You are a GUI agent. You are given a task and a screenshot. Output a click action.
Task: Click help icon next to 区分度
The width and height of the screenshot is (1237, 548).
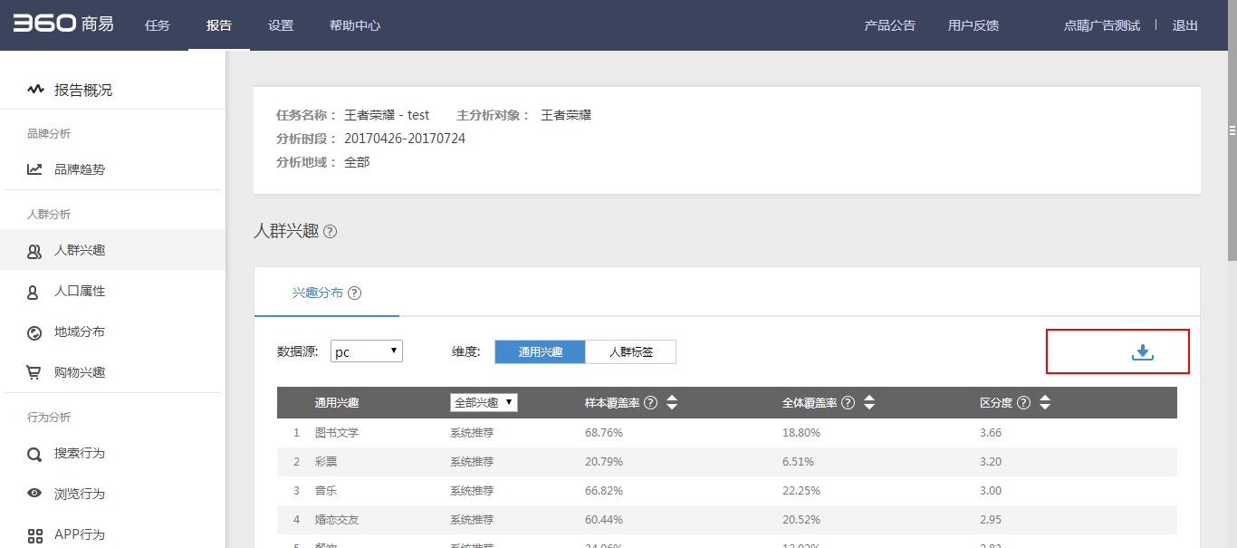coord(1023,403)
